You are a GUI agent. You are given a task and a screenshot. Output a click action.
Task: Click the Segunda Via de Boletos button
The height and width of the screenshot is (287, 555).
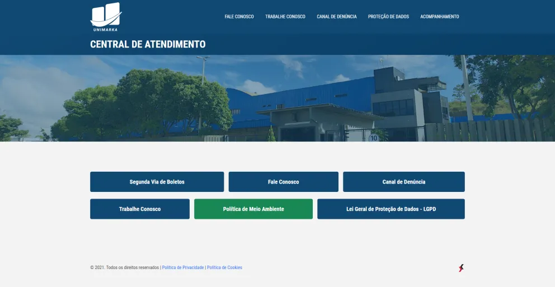coord(157,182)
